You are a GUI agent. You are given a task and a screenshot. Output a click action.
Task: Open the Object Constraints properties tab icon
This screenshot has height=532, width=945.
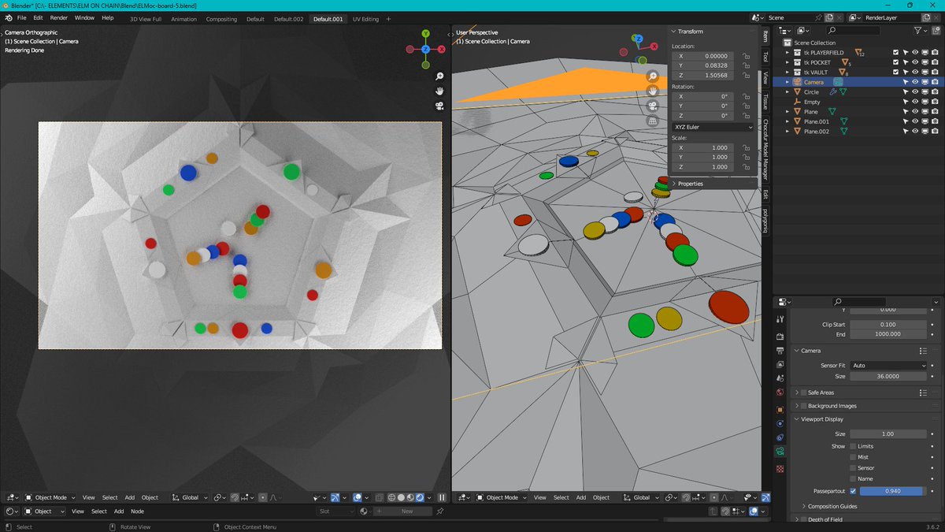780,438
